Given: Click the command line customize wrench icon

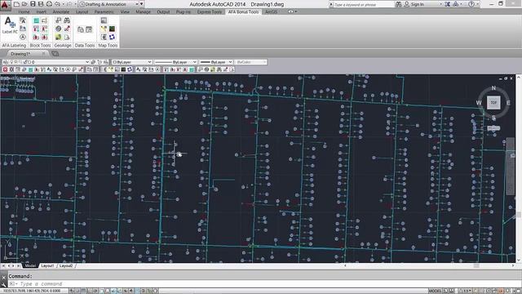Looking at the screenshot, I should tap(3, 284).
